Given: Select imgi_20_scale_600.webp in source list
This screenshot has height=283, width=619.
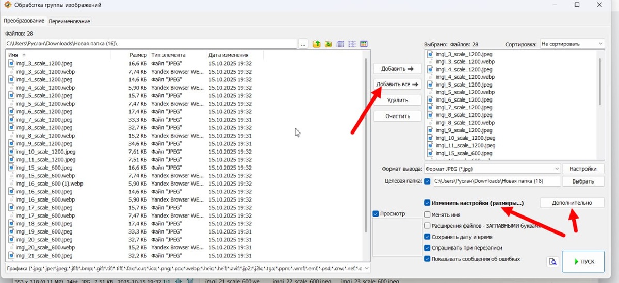Looking at the screenshot, I should point(45,247).
